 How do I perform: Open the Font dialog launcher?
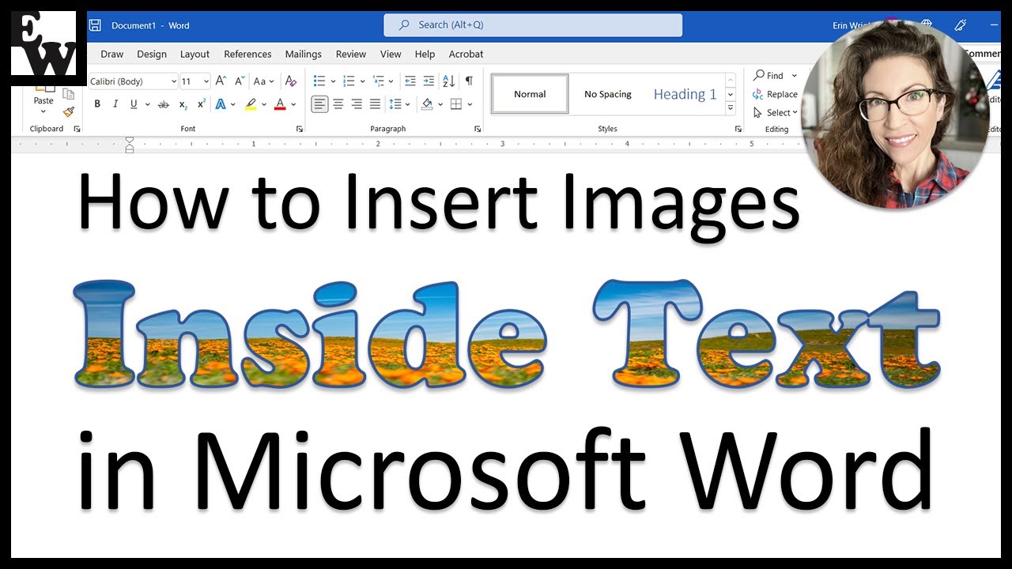300,129
